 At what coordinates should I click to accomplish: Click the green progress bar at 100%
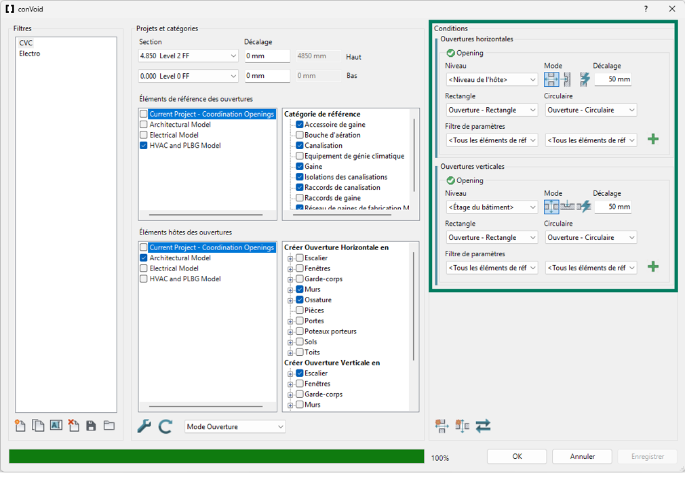tap(216, 456)
